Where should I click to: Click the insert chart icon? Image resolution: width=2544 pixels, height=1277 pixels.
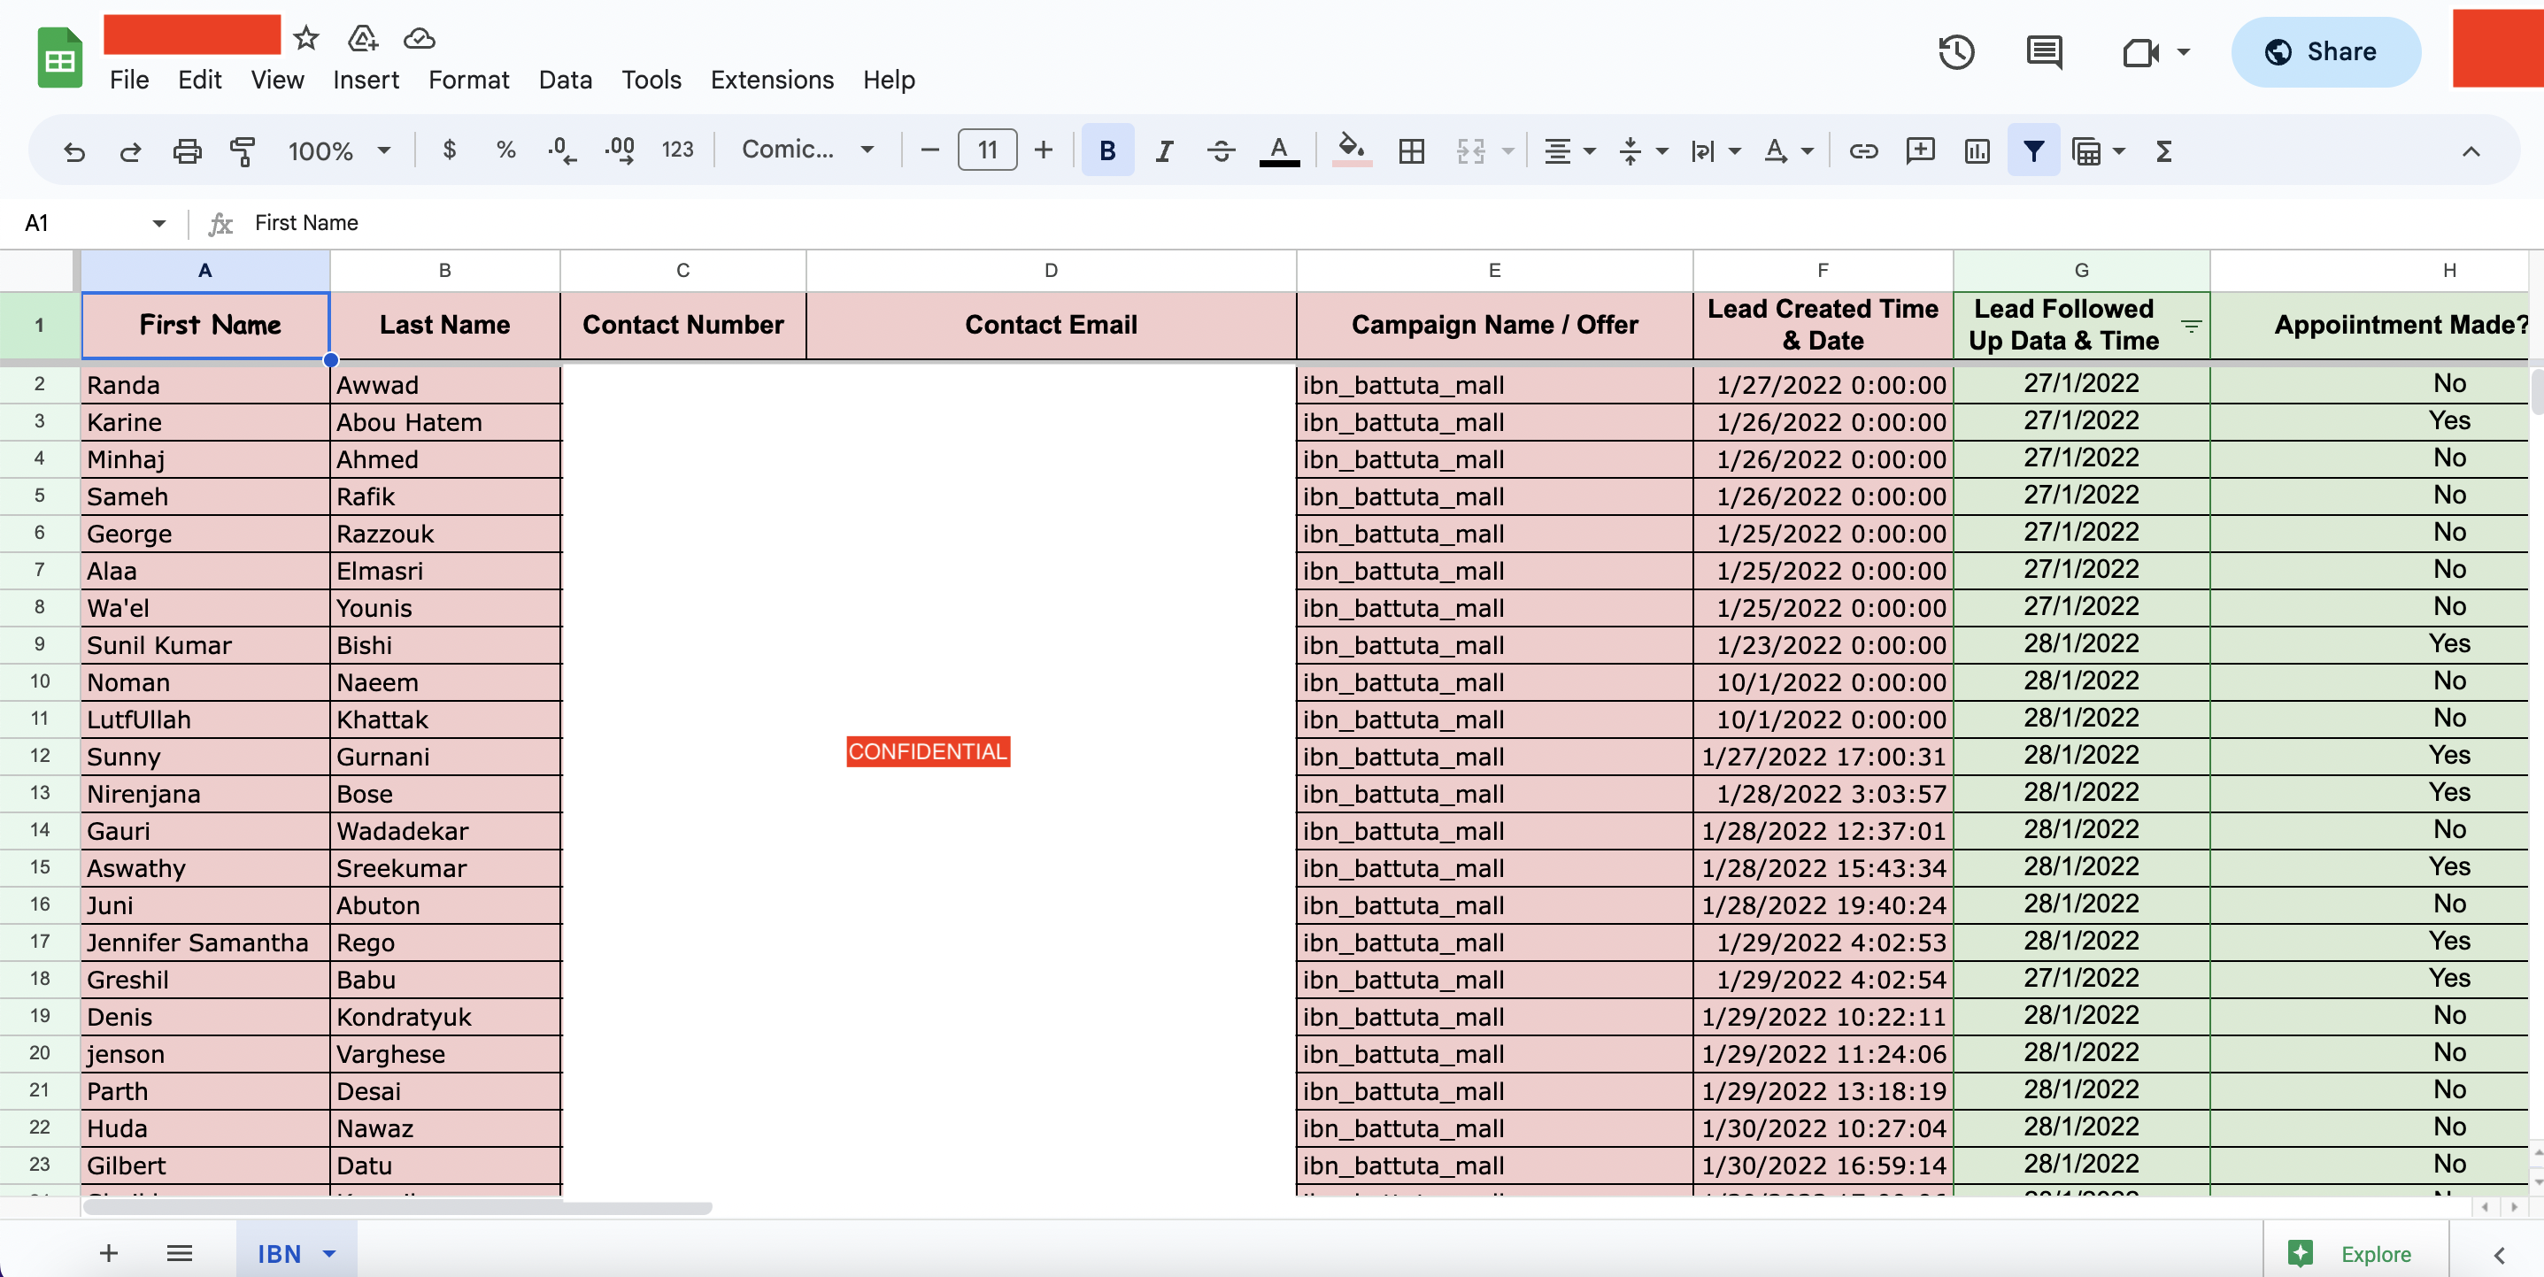click(x=1976, y=151)
